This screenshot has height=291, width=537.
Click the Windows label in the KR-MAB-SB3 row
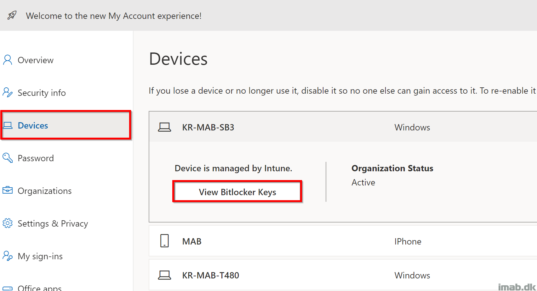pyautogui.click(x=412, y=127)
